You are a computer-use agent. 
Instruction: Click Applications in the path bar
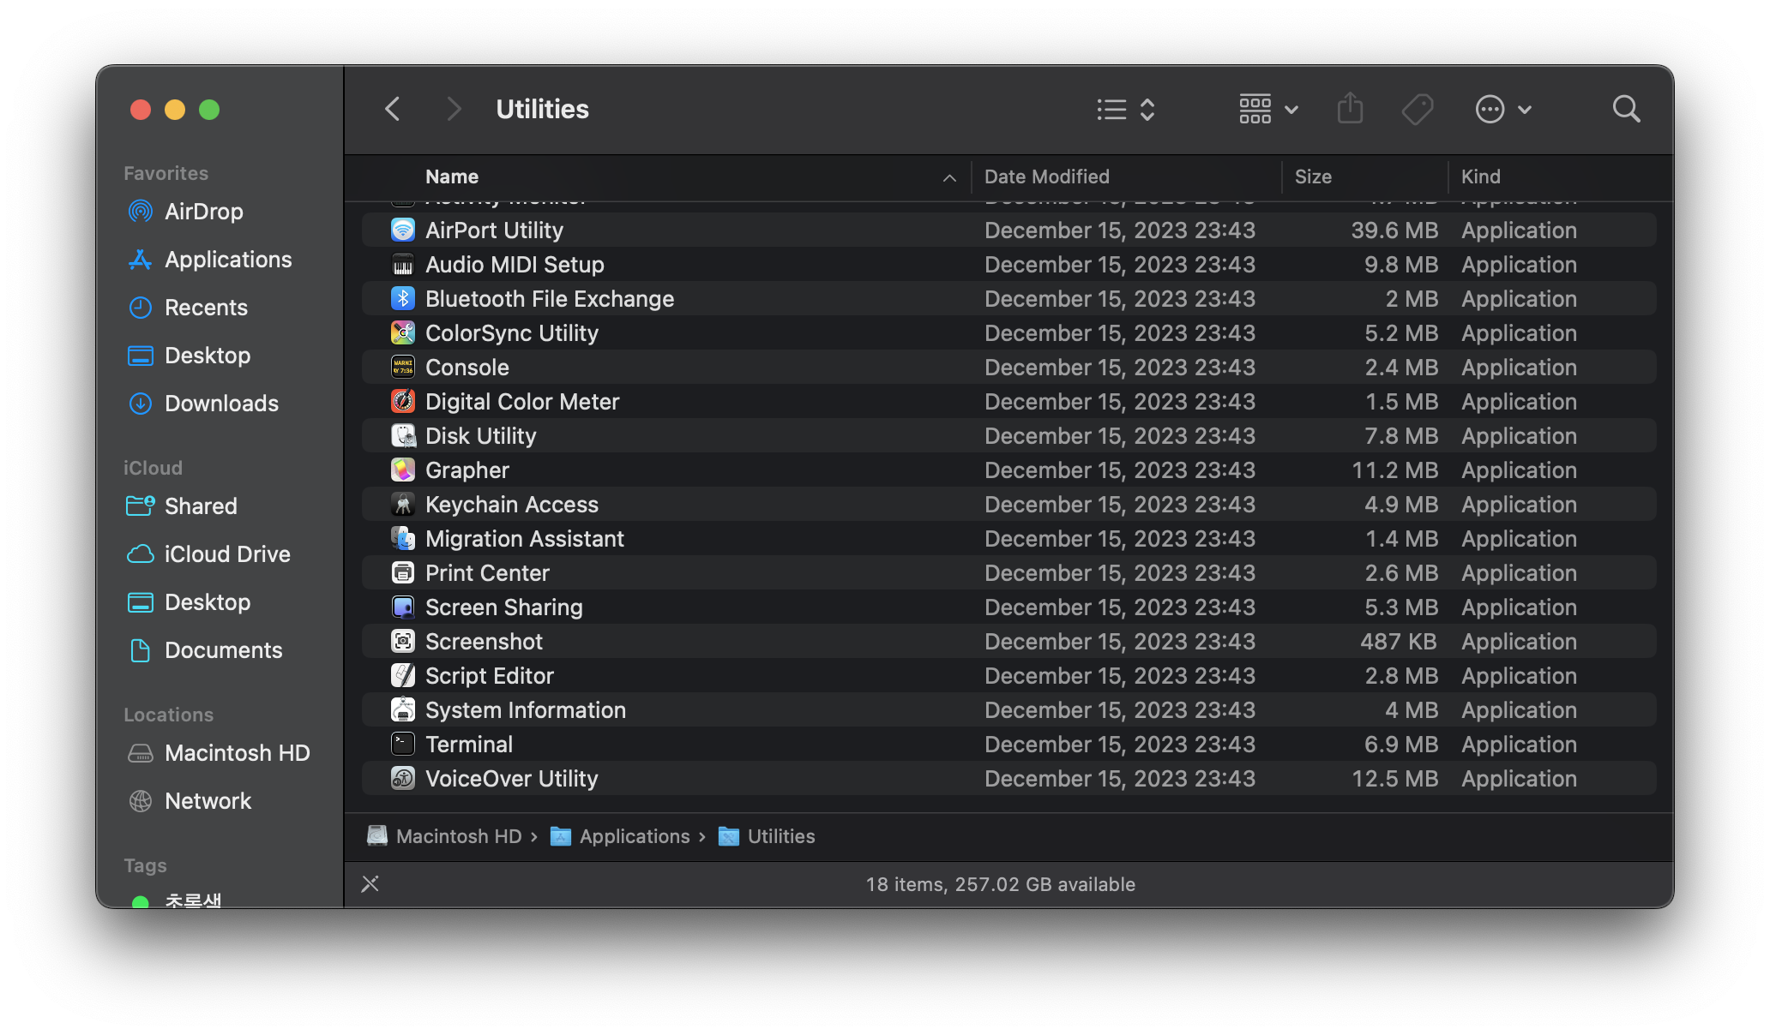pyautogui.click(x=620, y=836)
